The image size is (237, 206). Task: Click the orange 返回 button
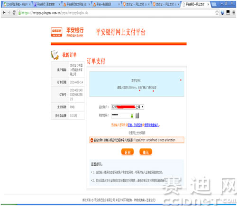[x=128, y=152]
